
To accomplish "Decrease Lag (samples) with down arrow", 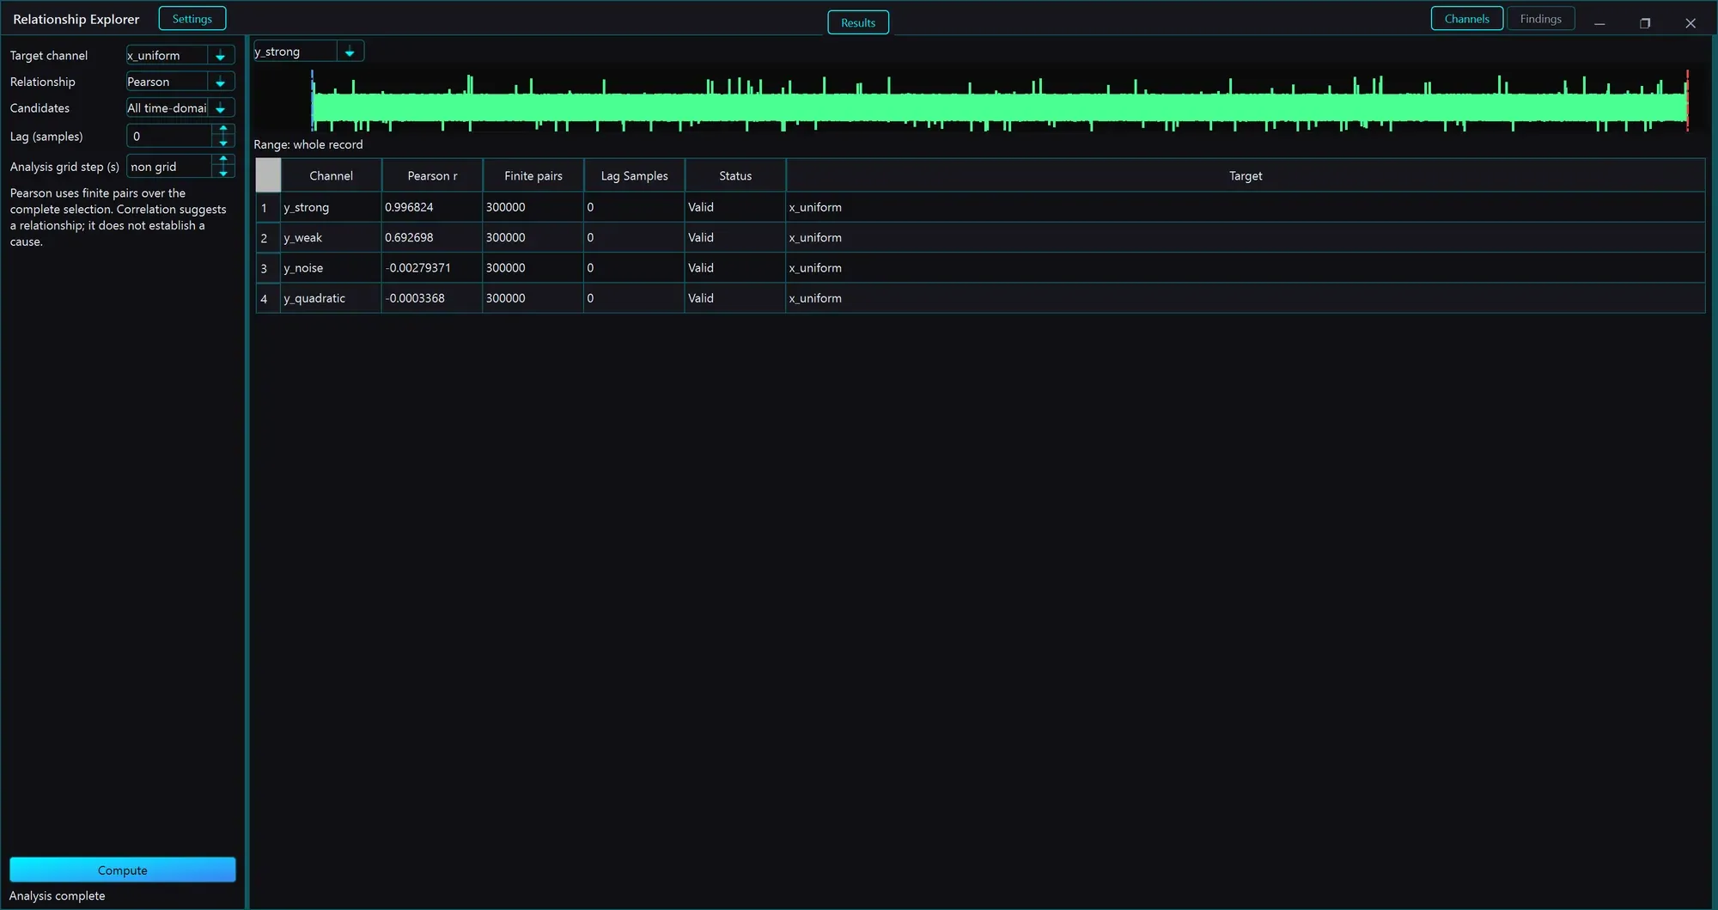I will coord(223,143).
